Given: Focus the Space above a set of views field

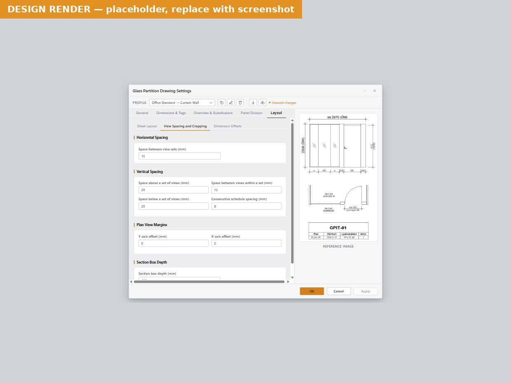Looking at the screenshot, I should [x=173, y=190].
